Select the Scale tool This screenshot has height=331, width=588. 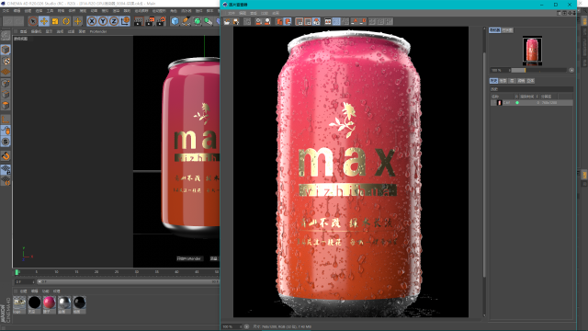55,21
